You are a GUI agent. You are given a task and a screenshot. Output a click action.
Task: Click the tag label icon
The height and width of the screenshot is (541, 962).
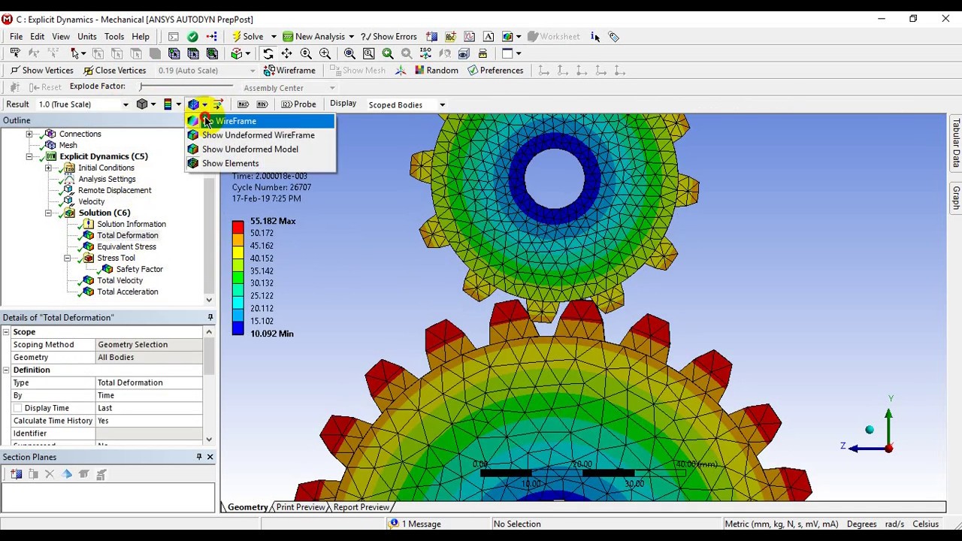pyautogui.click(x=613, y=36)
